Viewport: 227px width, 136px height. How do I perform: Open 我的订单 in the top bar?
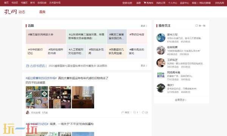[x=161, y=3]
